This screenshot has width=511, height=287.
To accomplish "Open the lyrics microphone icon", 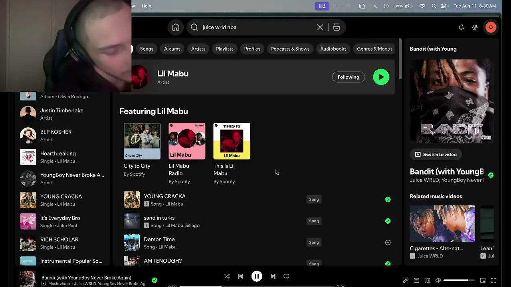I will tap(406, 280).
